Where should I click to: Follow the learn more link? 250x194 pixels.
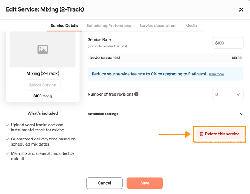pyautogui.click(x=217, y=74)
